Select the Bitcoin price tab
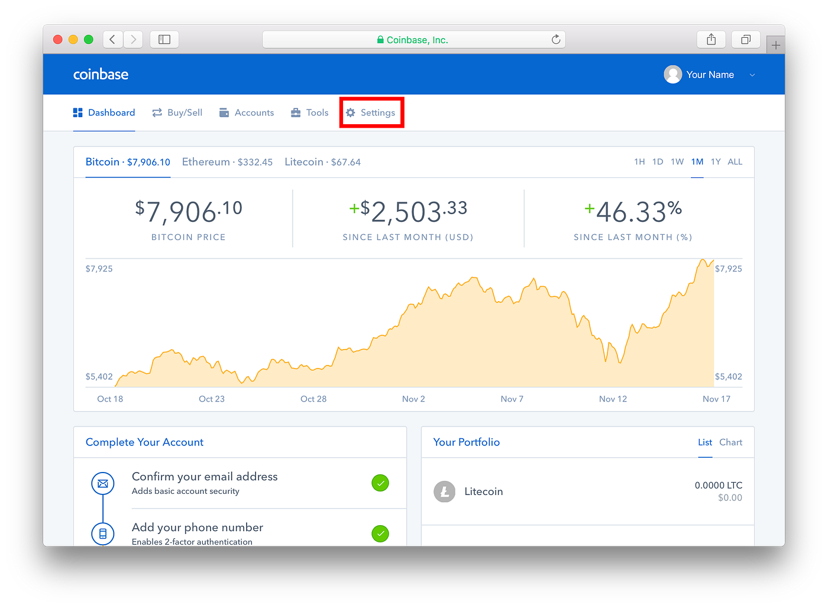 click(128, 162)
